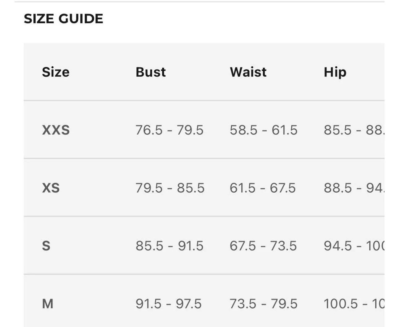Select the Waist column header
The image size is (399, 327).
click(x=248, y=72)
